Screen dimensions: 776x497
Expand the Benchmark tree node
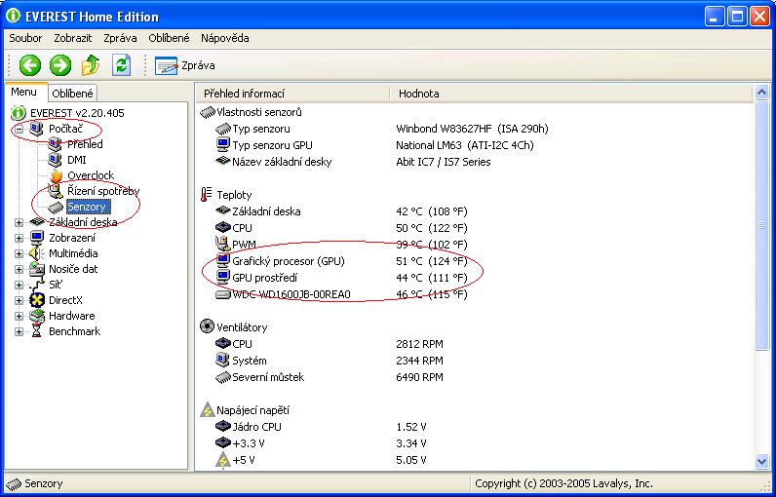coord(19,332)
